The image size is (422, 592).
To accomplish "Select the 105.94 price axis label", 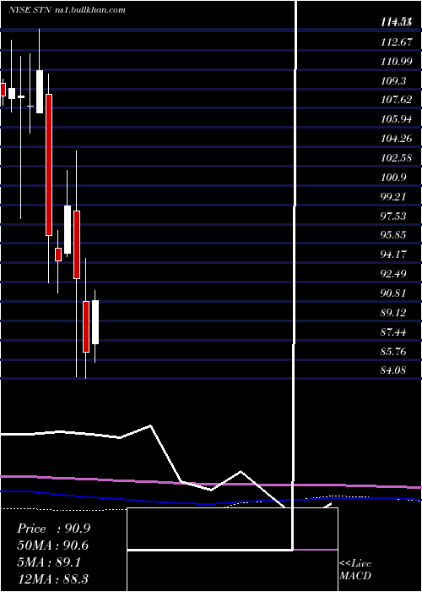I will pyautogui.click(x=397, y=119).
